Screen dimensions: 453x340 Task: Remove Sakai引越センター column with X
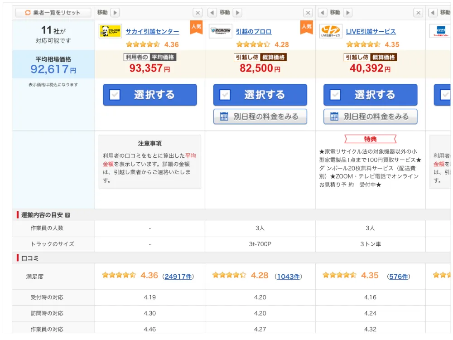point(198,13)
